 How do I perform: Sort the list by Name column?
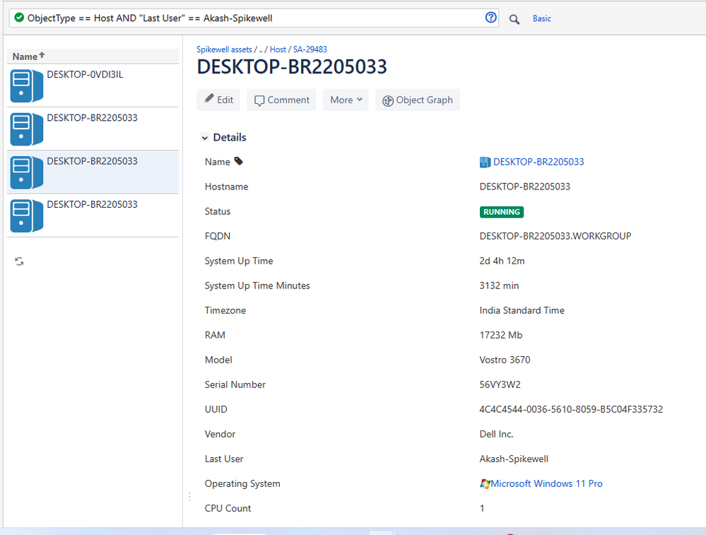point(25,57)
